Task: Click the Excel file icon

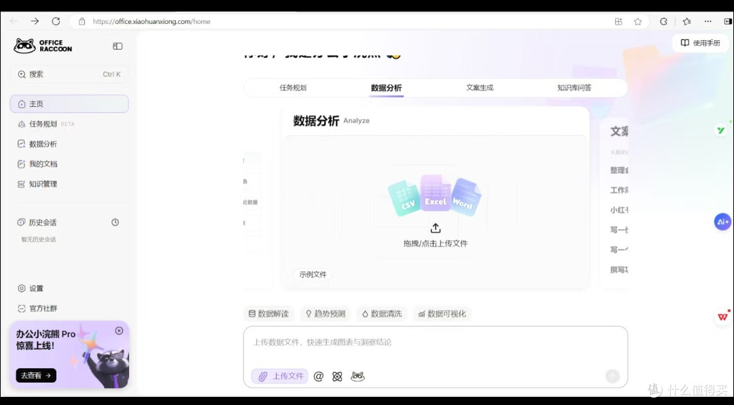Action: 436,194
